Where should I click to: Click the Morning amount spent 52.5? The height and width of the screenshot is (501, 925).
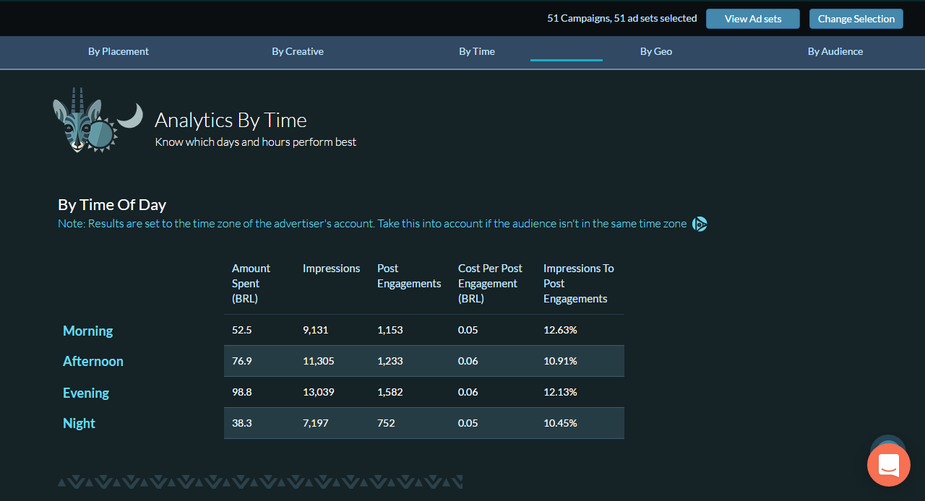pos(242,330)
